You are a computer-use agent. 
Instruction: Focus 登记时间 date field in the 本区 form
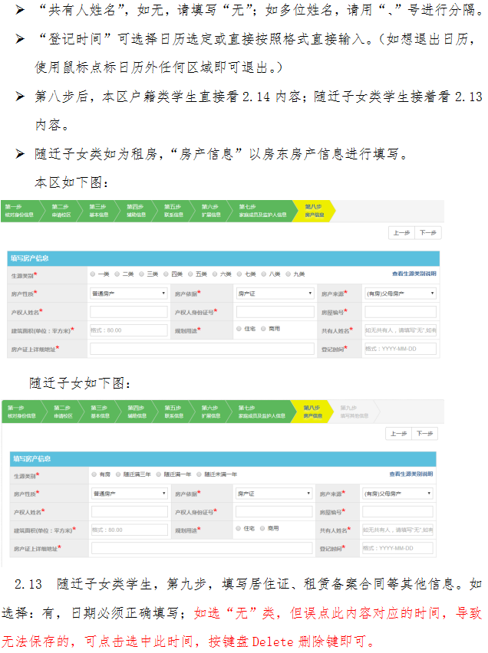tap(401, 349)
